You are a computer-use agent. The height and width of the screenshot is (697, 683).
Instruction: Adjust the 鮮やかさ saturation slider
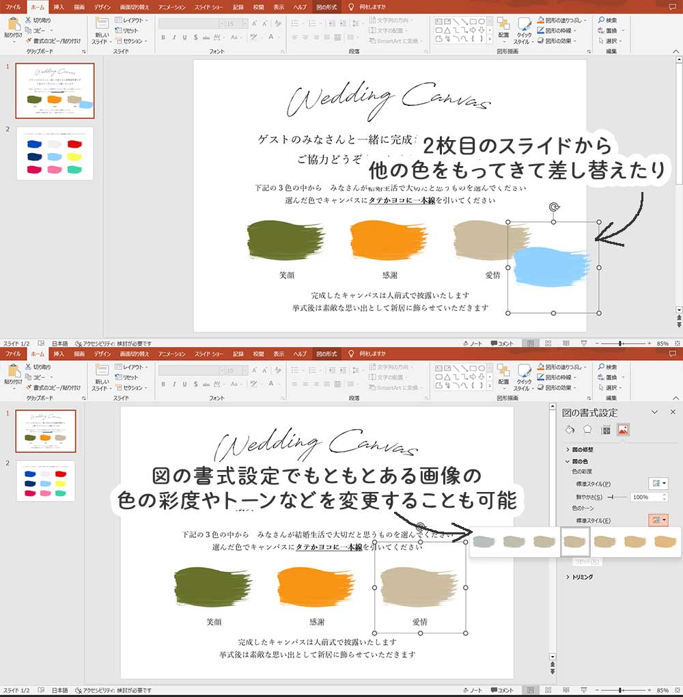point(611,497)
